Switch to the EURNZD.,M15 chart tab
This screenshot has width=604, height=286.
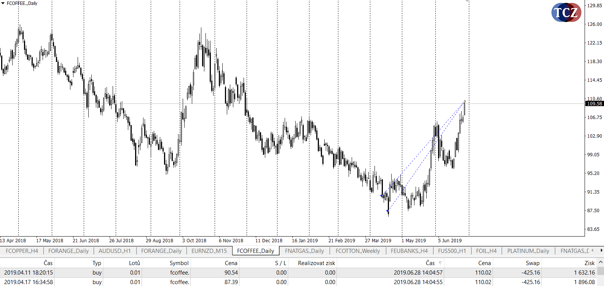(x=209, y=251)
